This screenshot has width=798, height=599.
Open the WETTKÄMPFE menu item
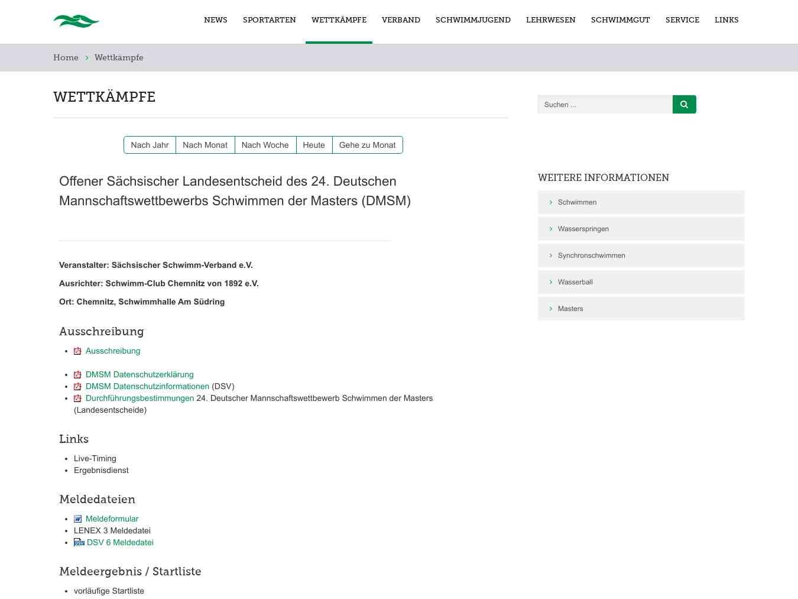(339, 20)
